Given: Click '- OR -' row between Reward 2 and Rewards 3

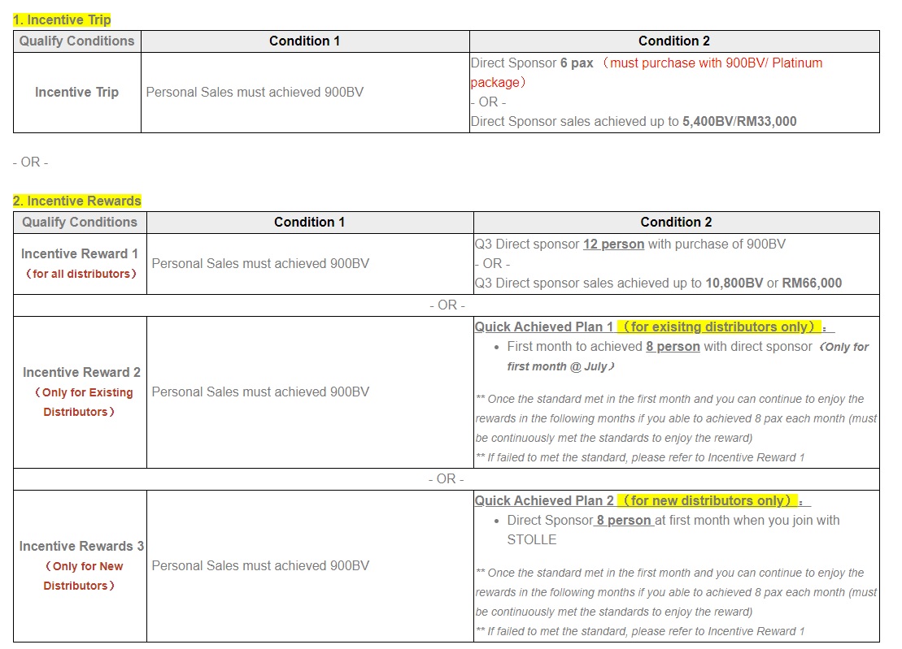Looking at the screenshot, I should [447, 479].
